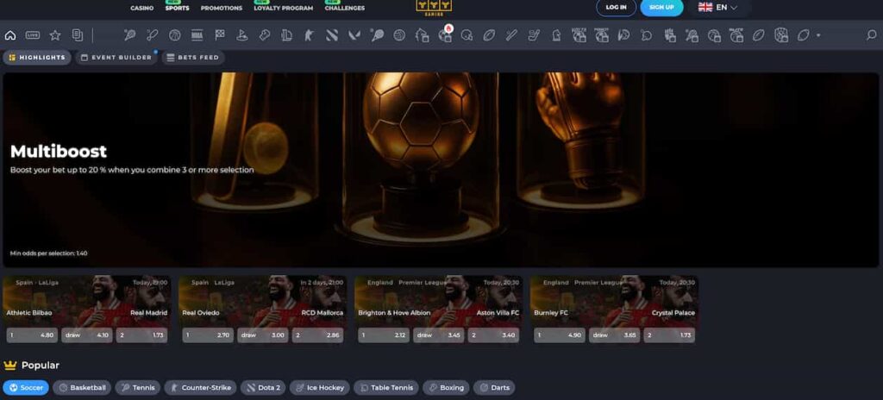Select the basketball sport icon
Screen dimensions: 883x400
click(x=174, y=35)
